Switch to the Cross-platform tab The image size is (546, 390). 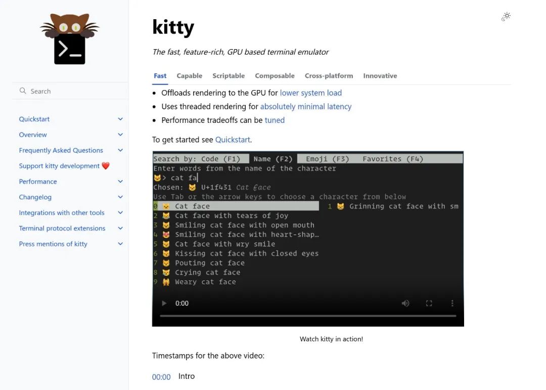pos(329,76)
